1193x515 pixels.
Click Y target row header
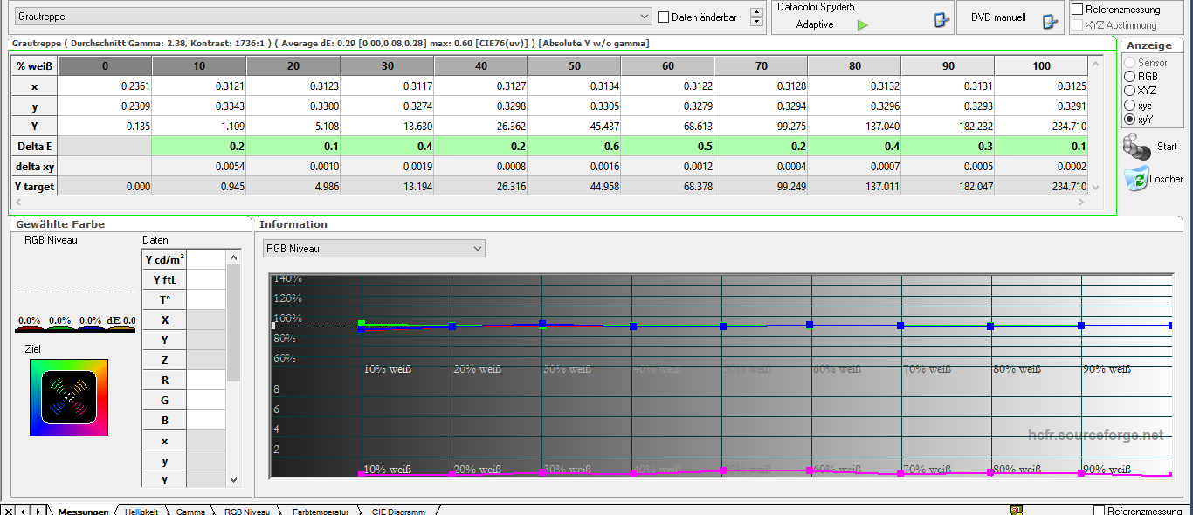(34, 186)
